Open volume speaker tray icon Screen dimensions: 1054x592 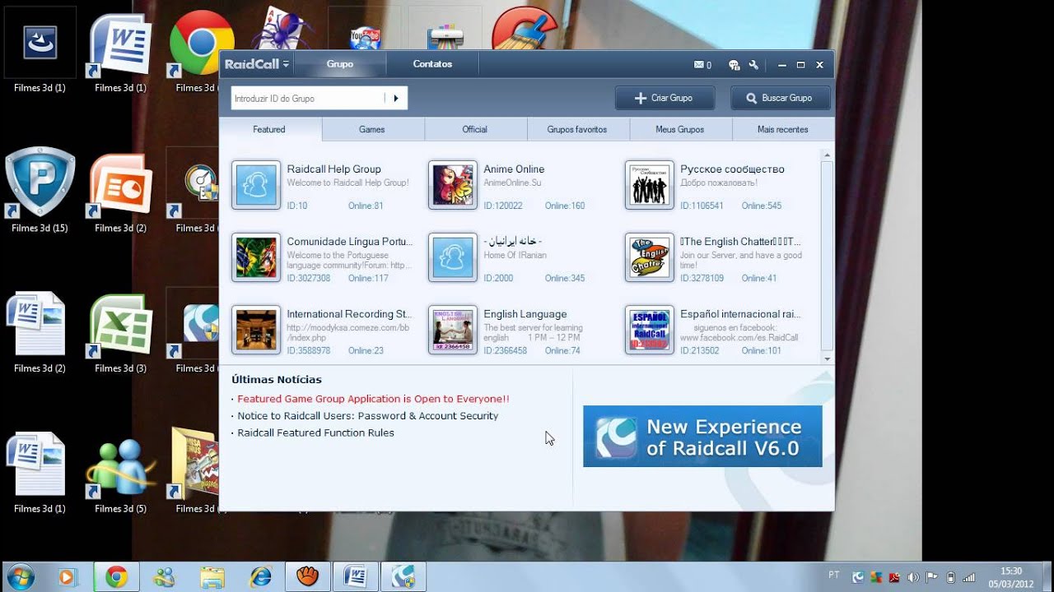(x=913, y=577)
